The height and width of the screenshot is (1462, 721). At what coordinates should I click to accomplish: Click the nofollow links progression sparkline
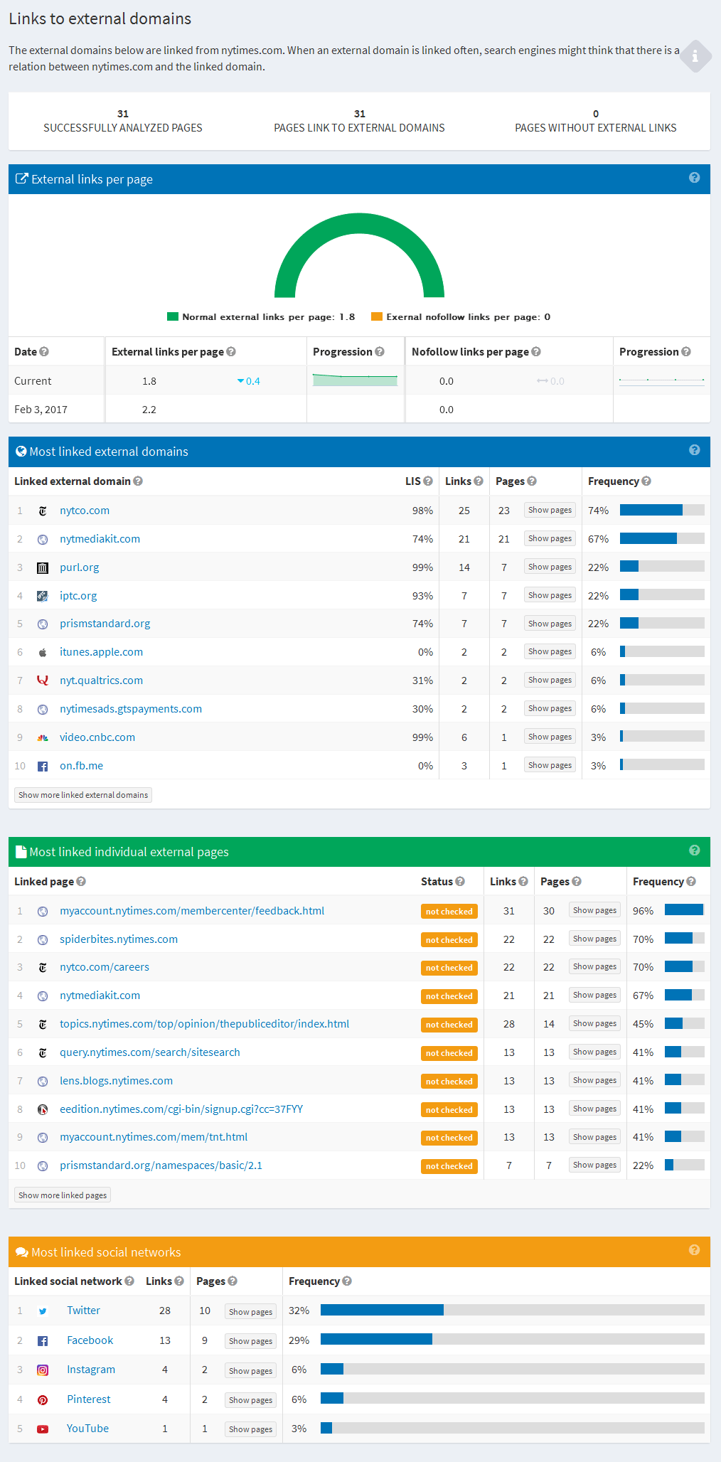(x=661, y=380)
